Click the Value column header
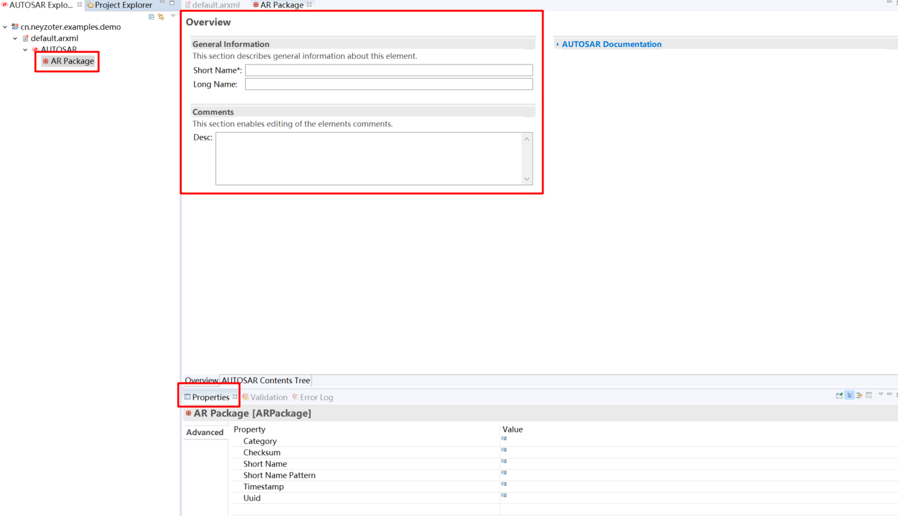This screenshot has height=516, width=898. (x=513, y=429)
